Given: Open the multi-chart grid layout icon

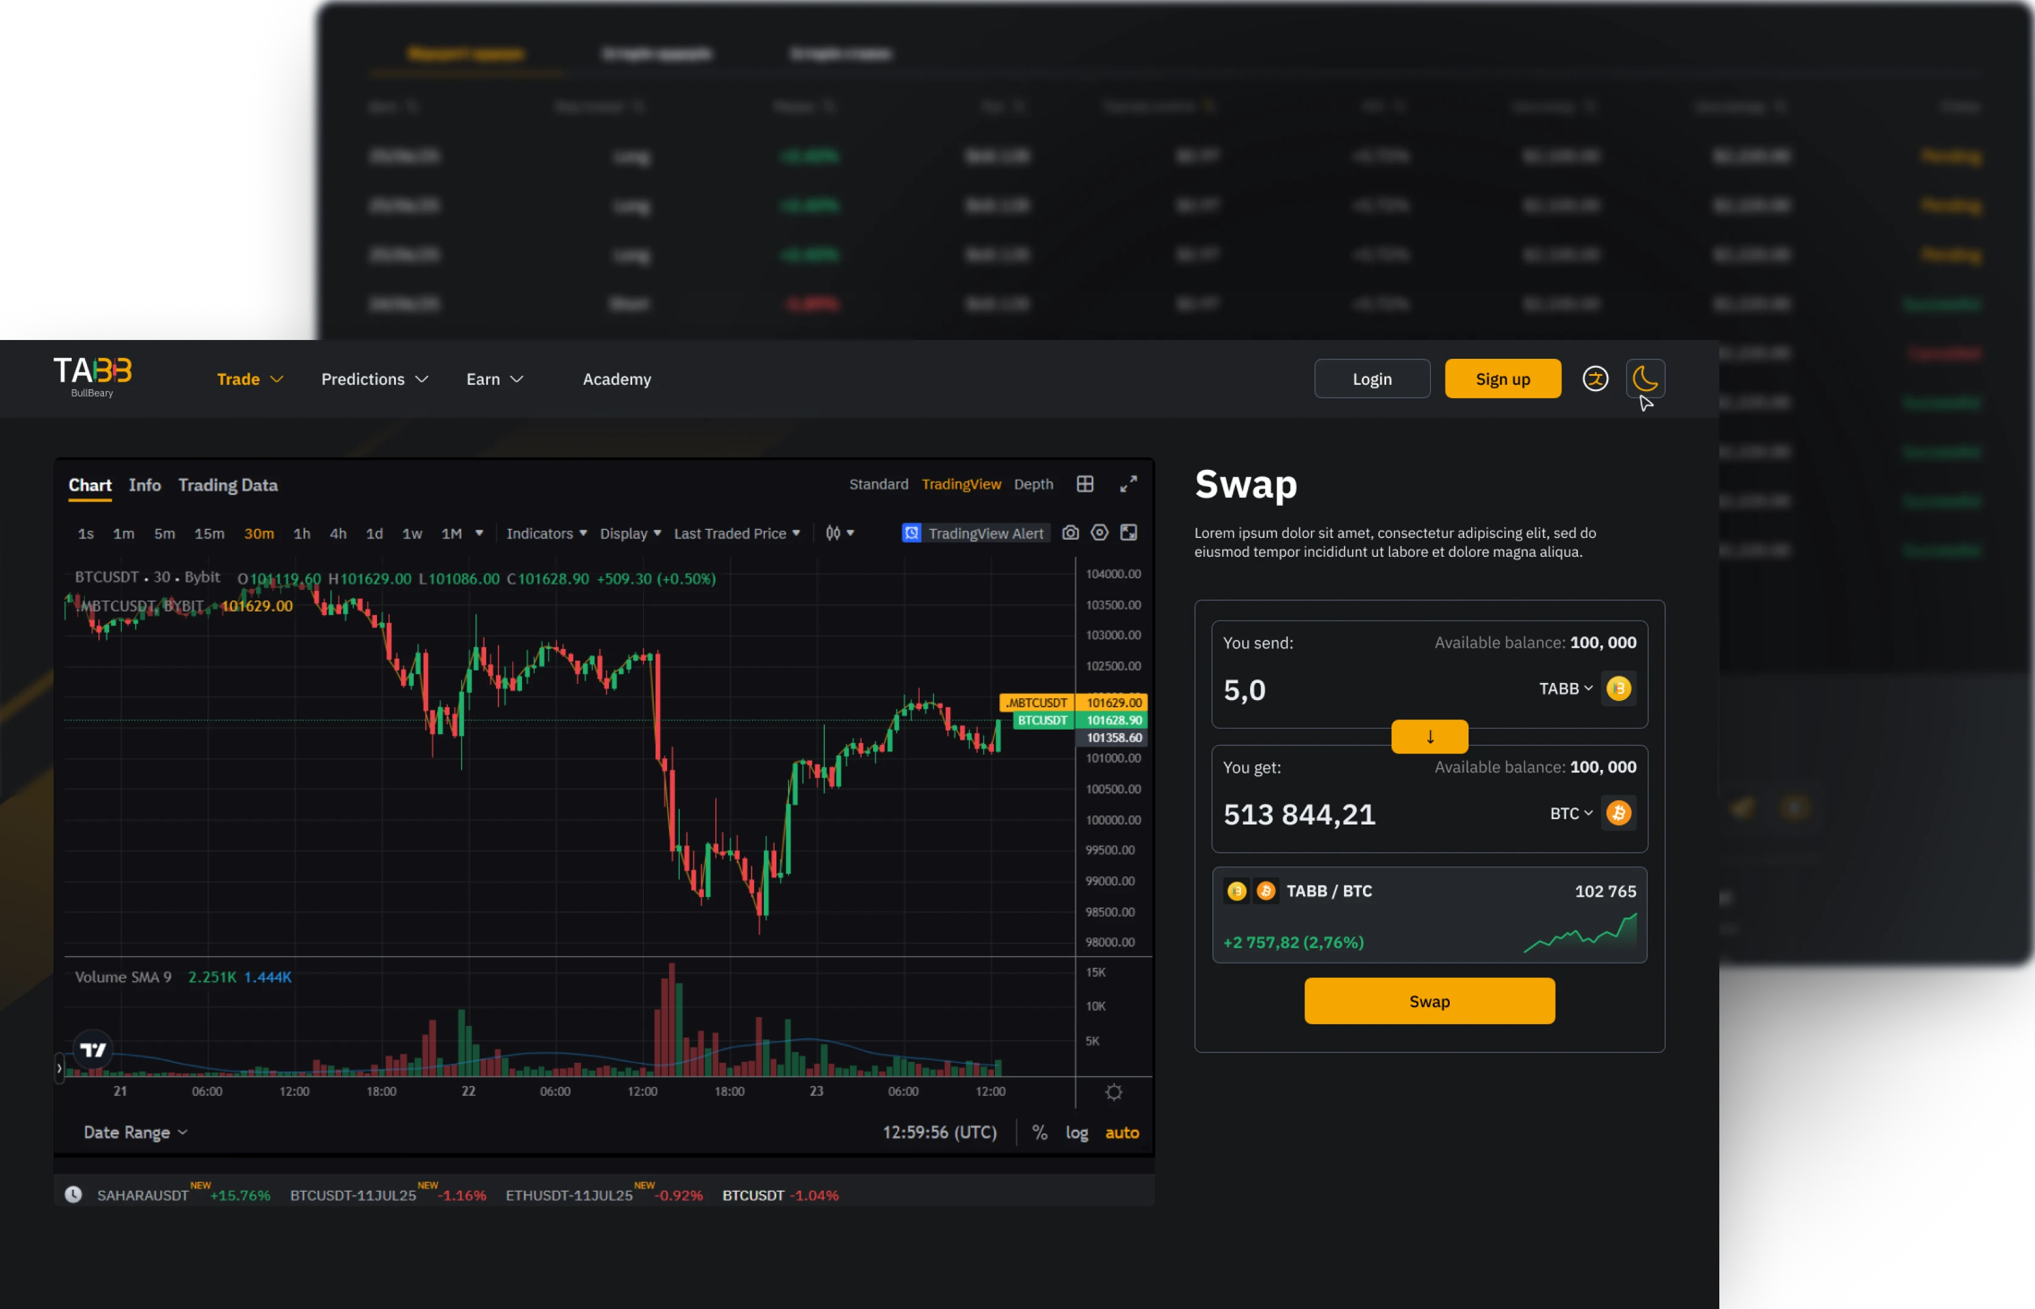Looking at the screenshot, I should 1084,484.
